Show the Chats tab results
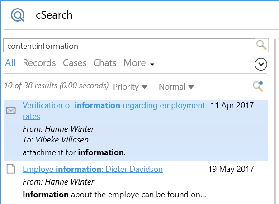Image resolution: width=279 pixels, height=204 pixels. pos(104,63)
